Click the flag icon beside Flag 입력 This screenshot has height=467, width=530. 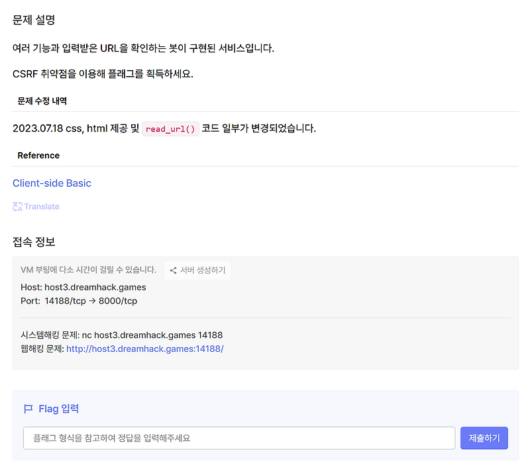(x=28, y=408)
